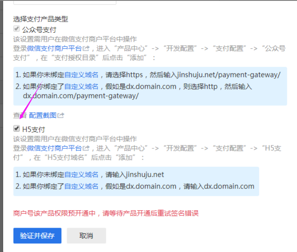The image size is (297, 252).
Task: Click the red error text 商户号该产品权限预开通中
Action: (54, 213)
